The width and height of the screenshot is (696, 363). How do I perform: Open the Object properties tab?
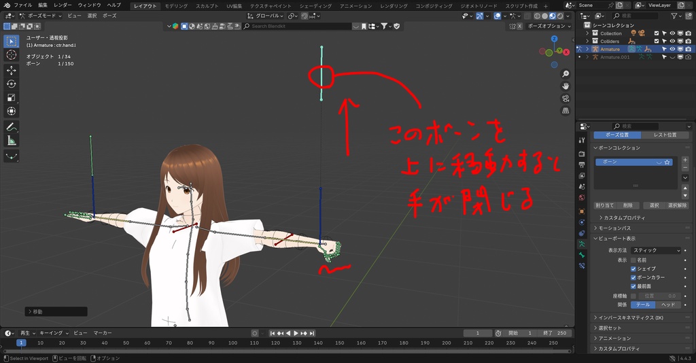(582, 211)
